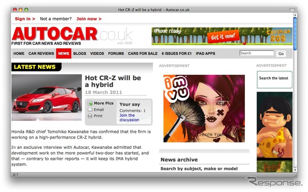Open the BLOGS menu item
308x192 pixels.
point(80,53)
